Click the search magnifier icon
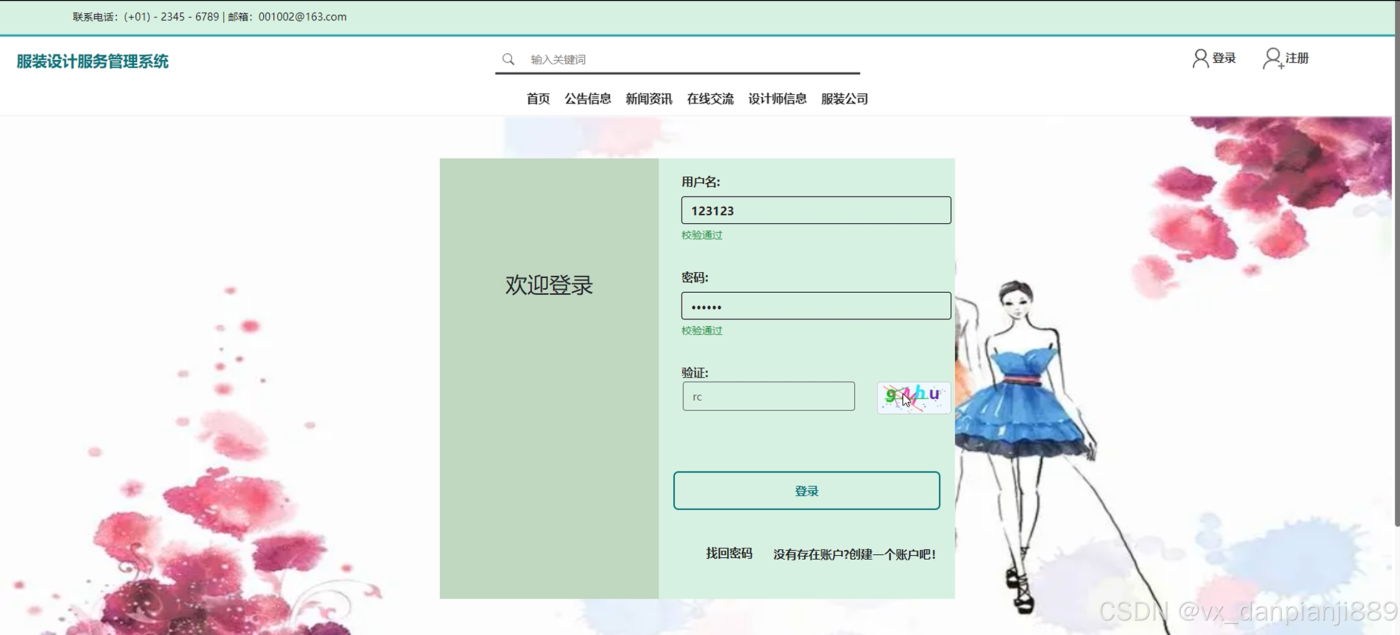 click(x=508, y=59)
